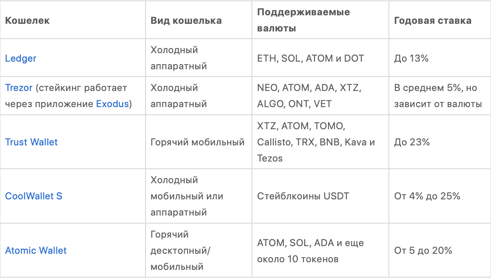Click the "От 5 до 20%" cell
The image size is (491, 278).
(423, 250)
